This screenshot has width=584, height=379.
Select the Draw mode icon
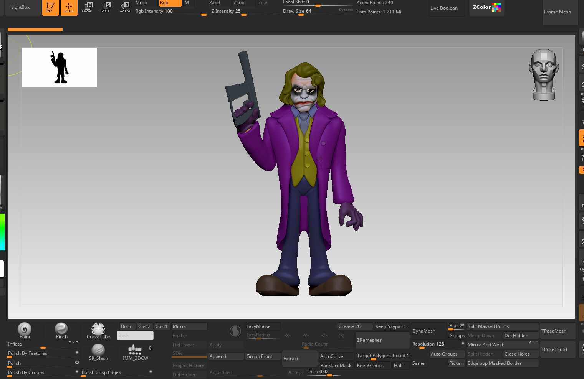(x=69, y=7)
